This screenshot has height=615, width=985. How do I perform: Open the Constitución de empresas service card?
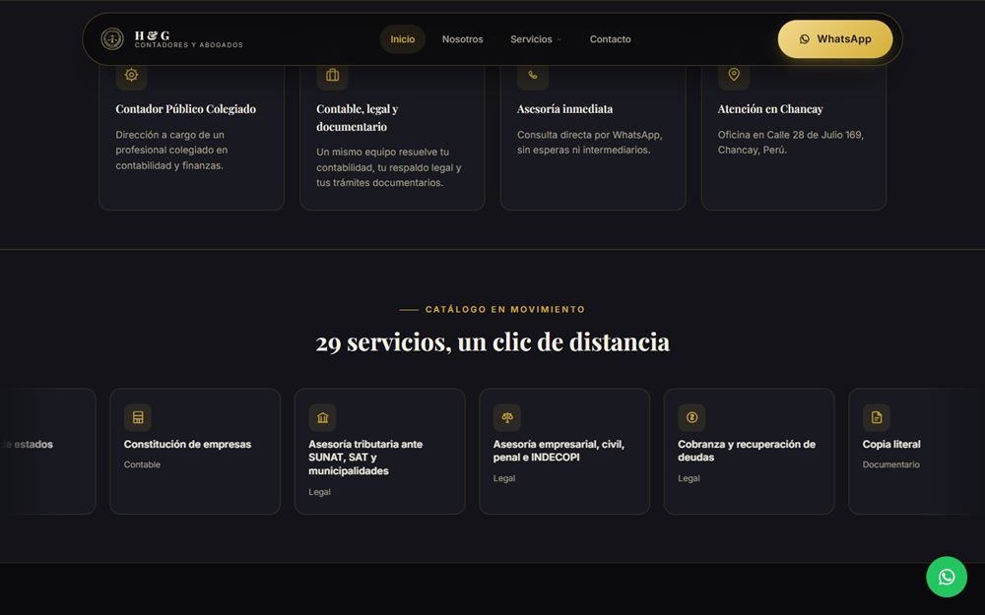point(195,452)
